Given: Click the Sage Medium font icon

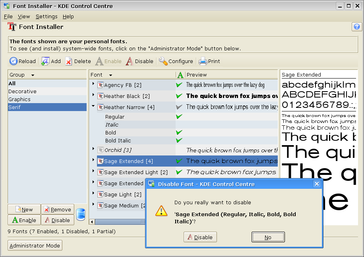Looking at the screenshot, I should click(100, 205).
